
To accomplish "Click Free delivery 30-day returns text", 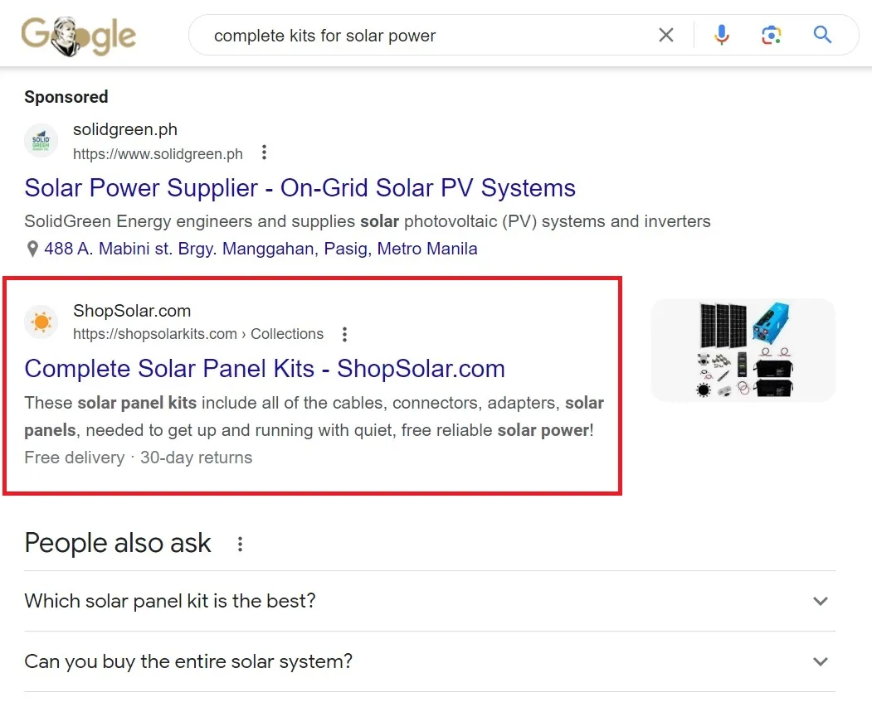I will (139, 458).
